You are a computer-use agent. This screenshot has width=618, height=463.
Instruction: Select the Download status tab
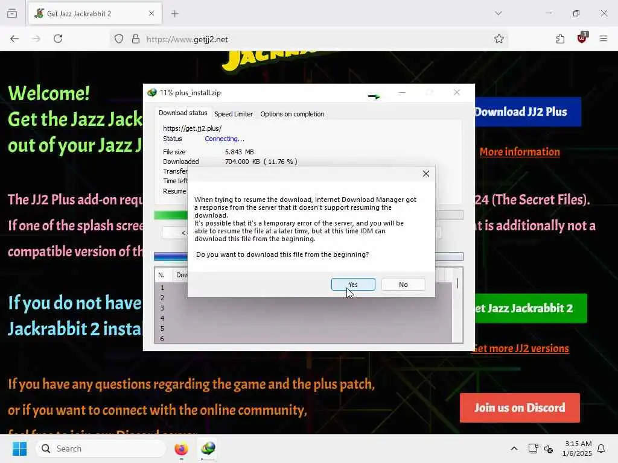point(183,113)
